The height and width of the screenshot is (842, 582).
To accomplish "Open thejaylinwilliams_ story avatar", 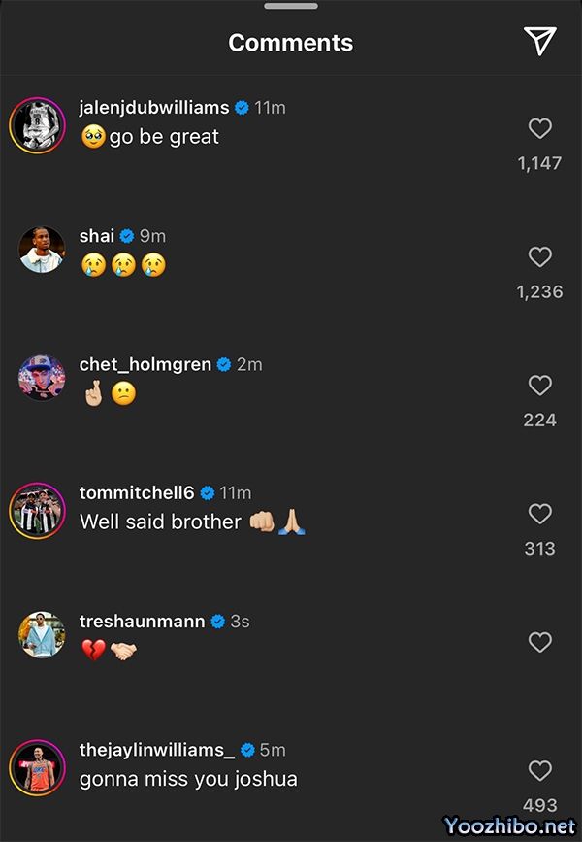I will pyautogui.click(x=37, y=766).
